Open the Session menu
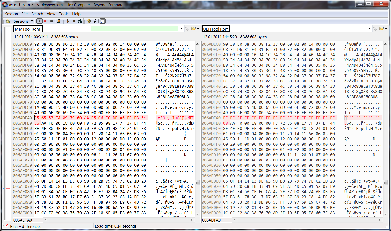Screen dimensions: 391x231 11,14
